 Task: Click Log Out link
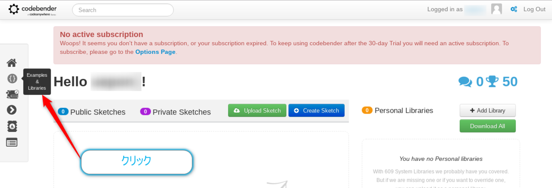point(534,9)
